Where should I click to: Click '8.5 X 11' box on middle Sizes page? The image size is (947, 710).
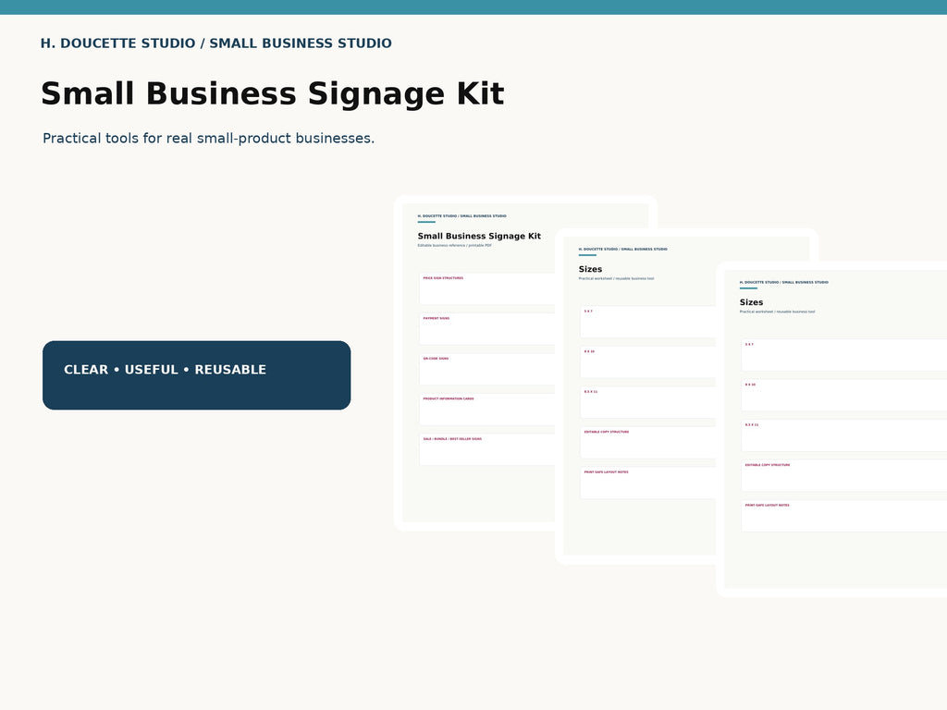[x=647, y=402]
